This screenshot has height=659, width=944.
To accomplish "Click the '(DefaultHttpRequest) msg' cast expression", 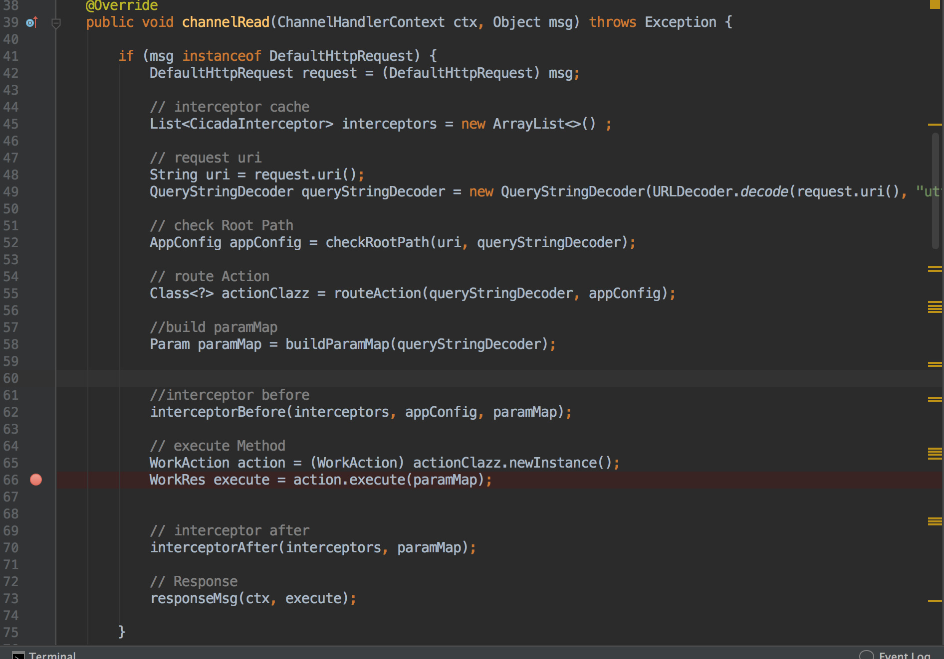I will (477, 73).
